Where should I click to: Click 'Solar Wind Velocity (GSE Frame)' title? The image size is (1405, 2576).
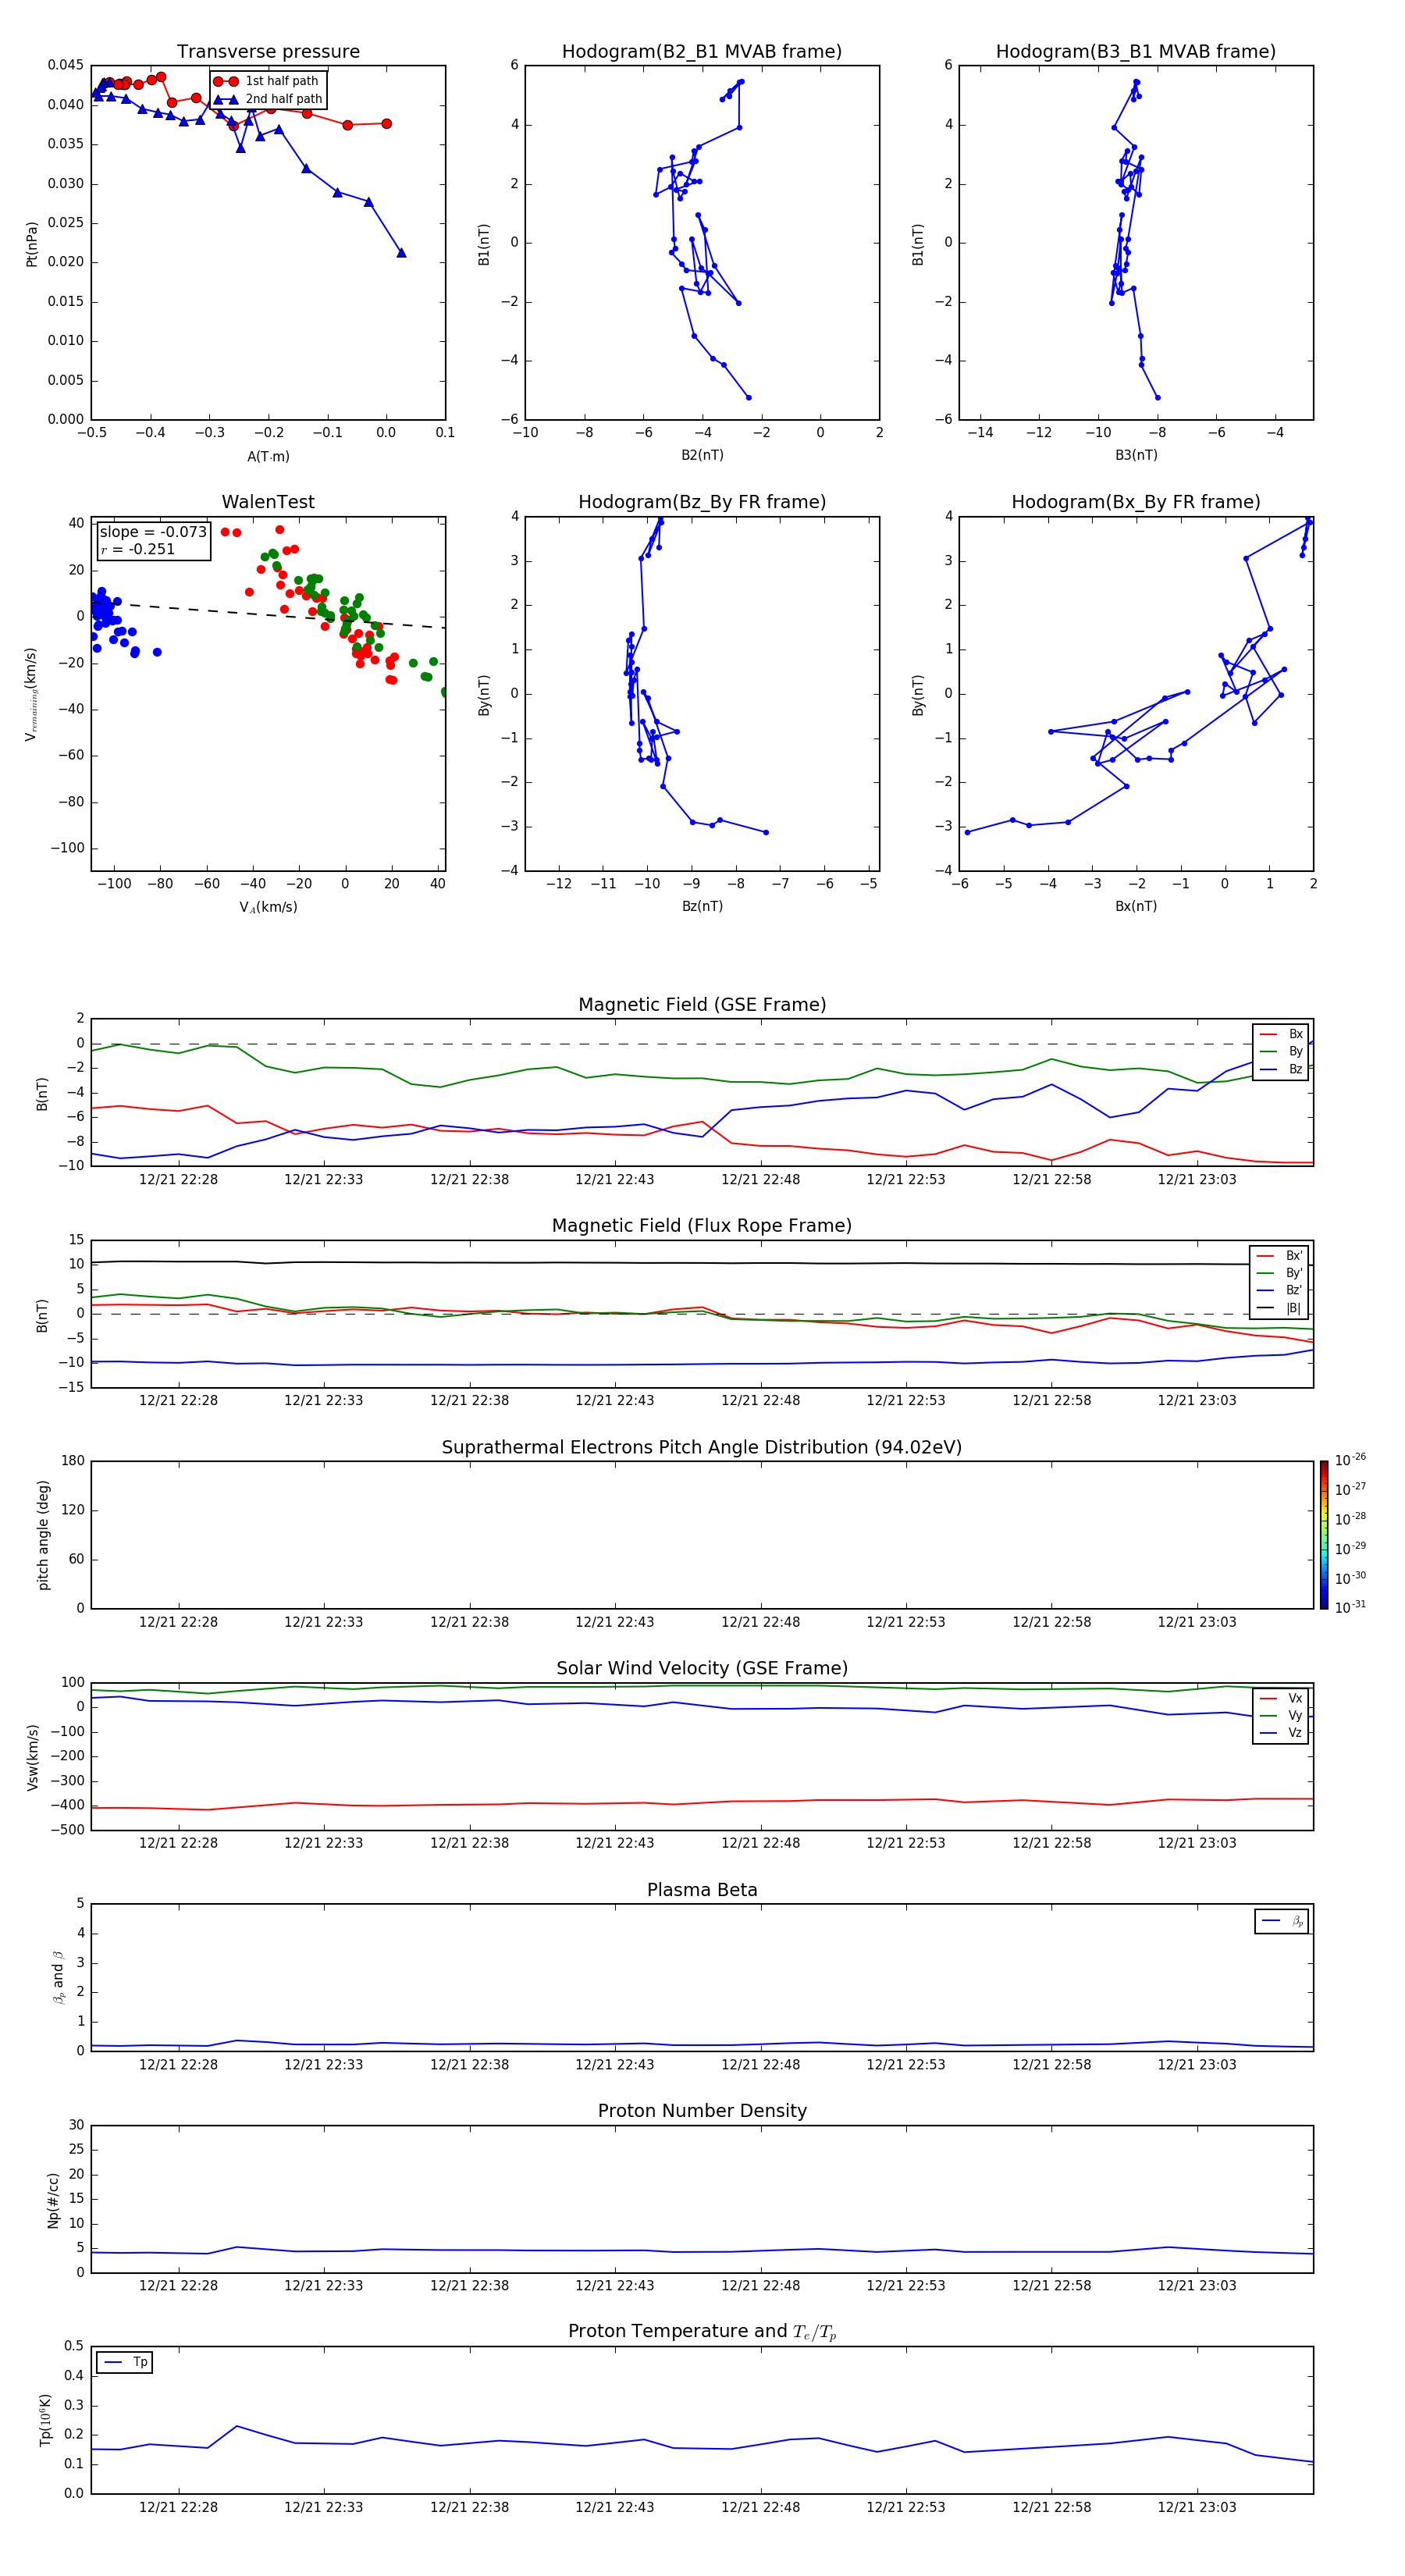702,1668
